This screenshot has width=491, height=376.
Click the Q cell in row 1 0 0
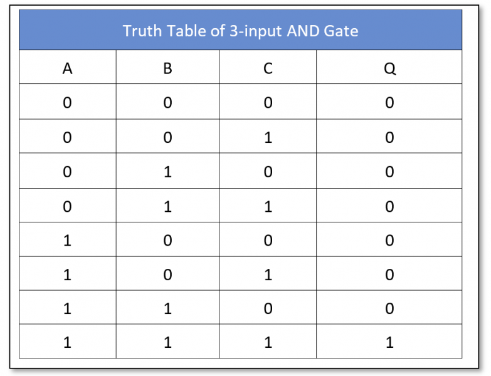click(389, 239)
